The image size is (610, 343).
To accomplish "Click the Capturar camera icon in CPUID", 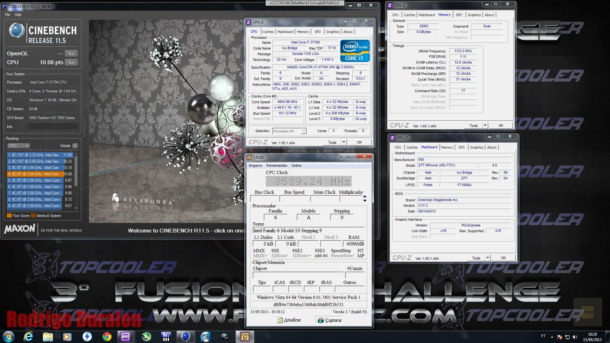I will [321, 320].
